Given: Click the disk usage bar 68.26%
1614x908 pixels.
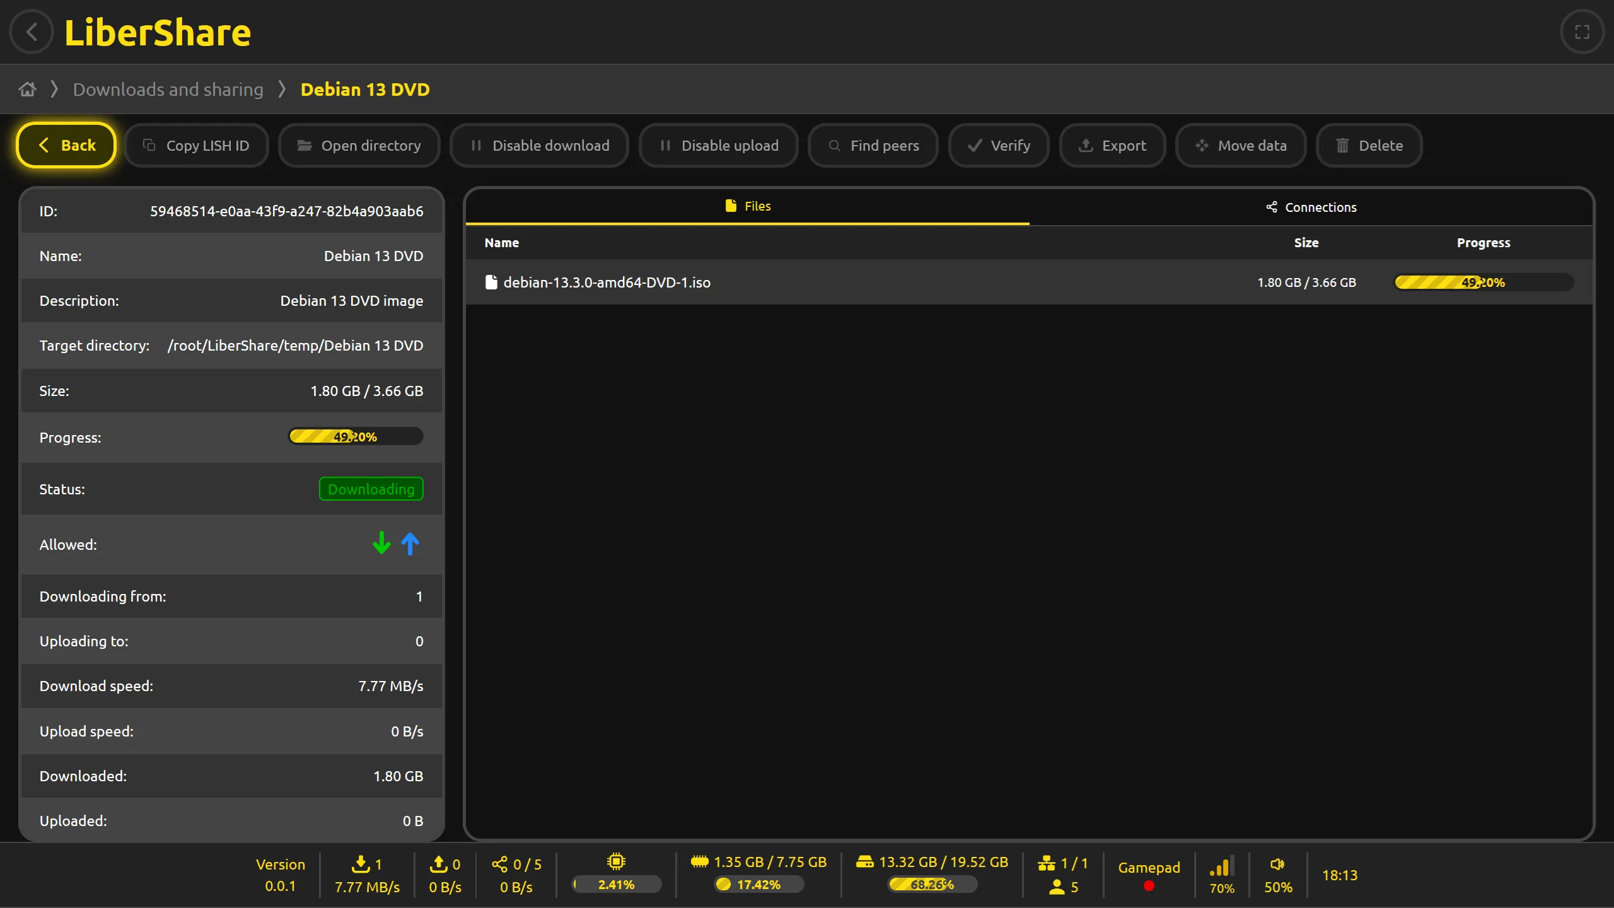Looking at the screenshot, I should tap(932, 884).
